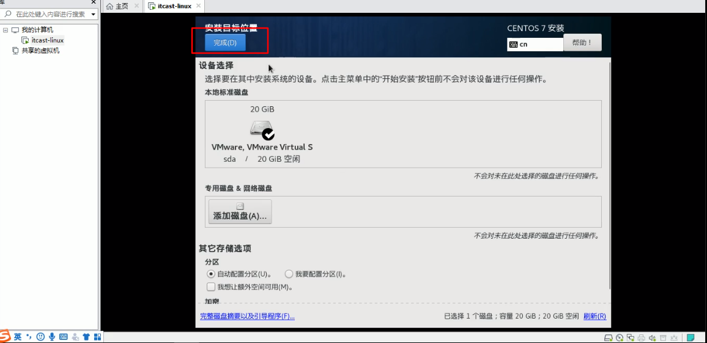Choose 自动配置分区(U) radio option
Viewport: 707px width, 343px height.
(x=239, y=273)
